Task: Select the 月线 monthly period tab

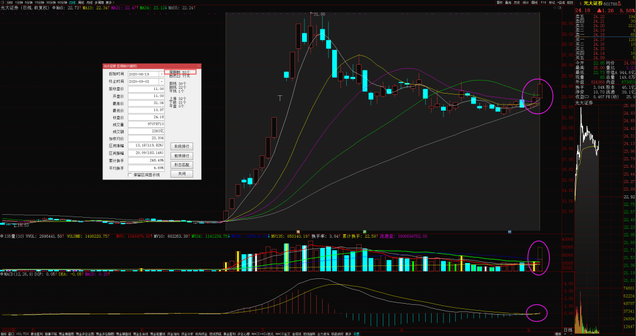Action: 90,2
